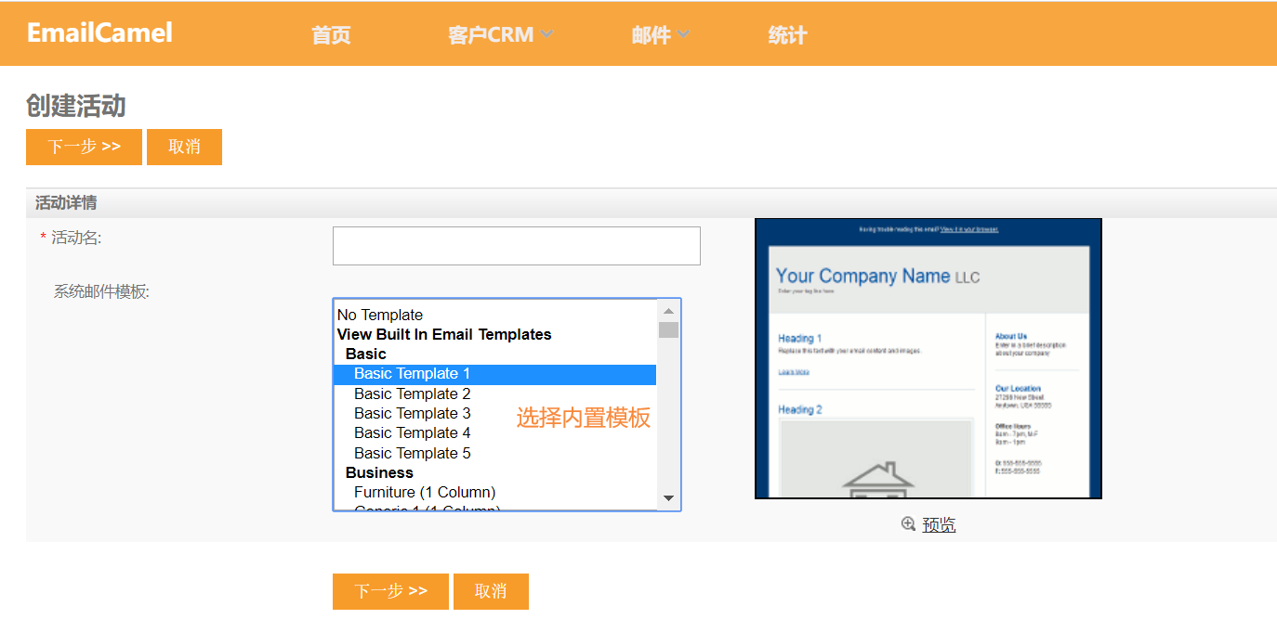The height and width of the screenshot is (632, 1277).
Task: Click the EmailCamel logo
Action: point(99,32)
